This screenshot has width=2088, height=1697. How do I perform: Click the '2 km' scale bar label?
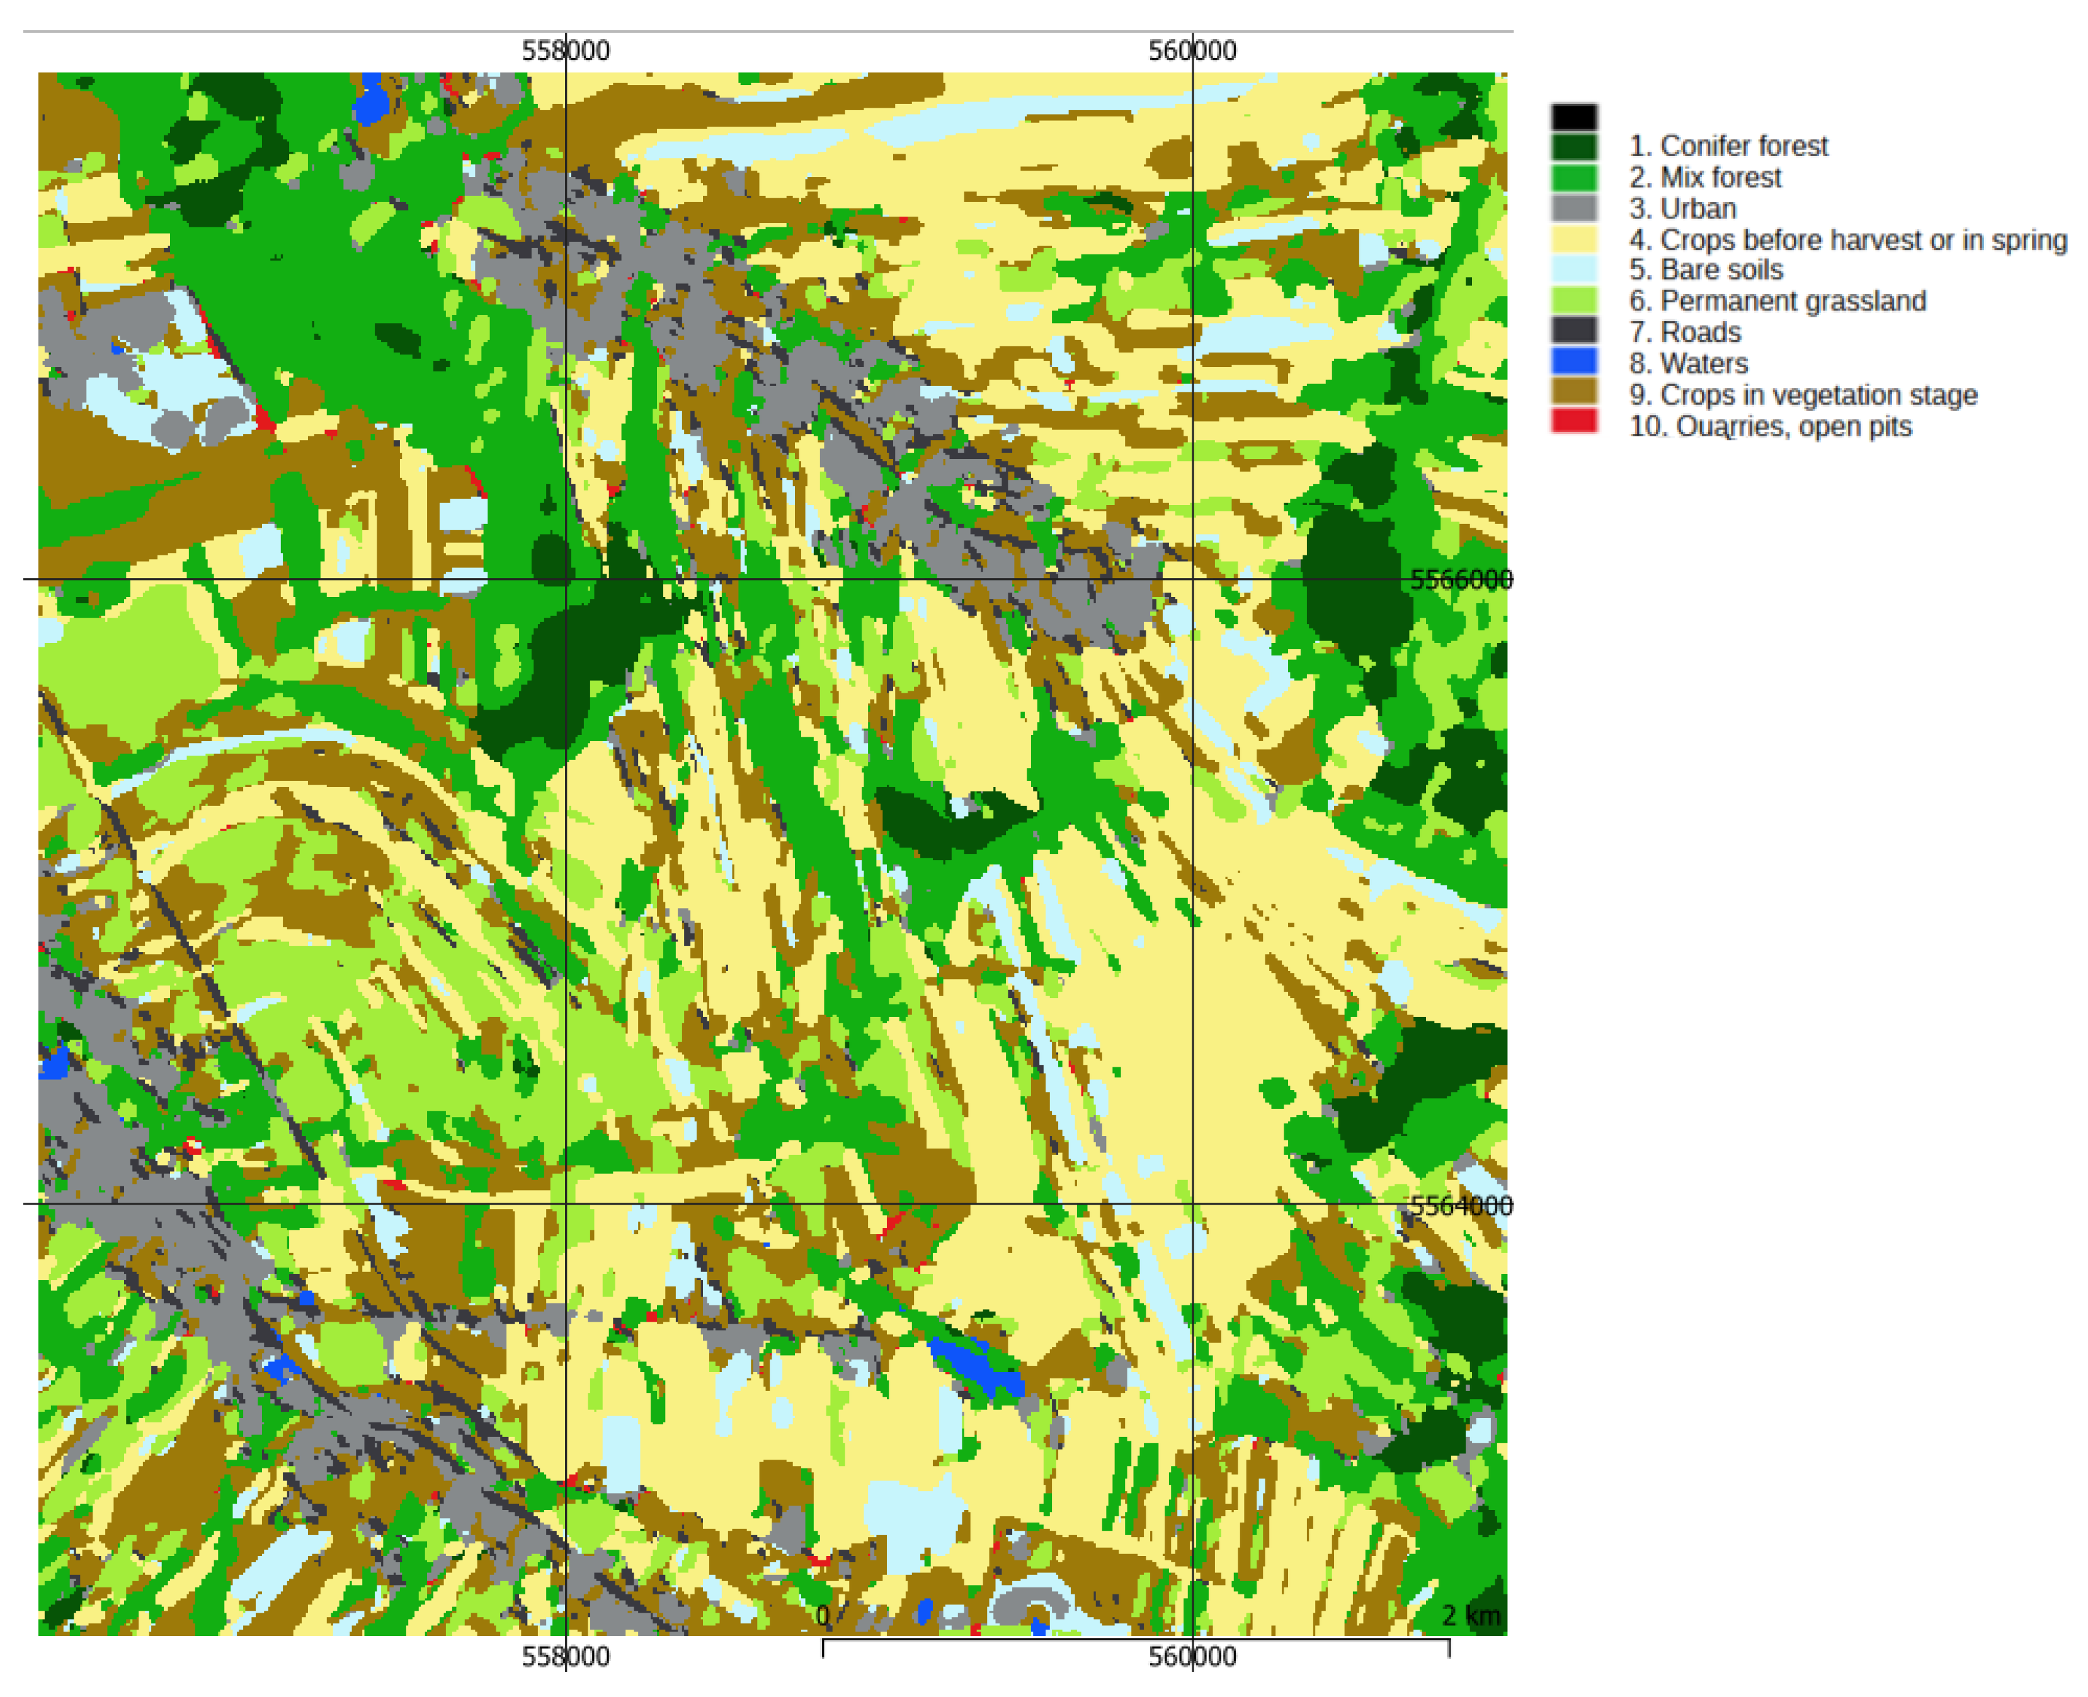pyautogui.click(x=1471, y=1616)
